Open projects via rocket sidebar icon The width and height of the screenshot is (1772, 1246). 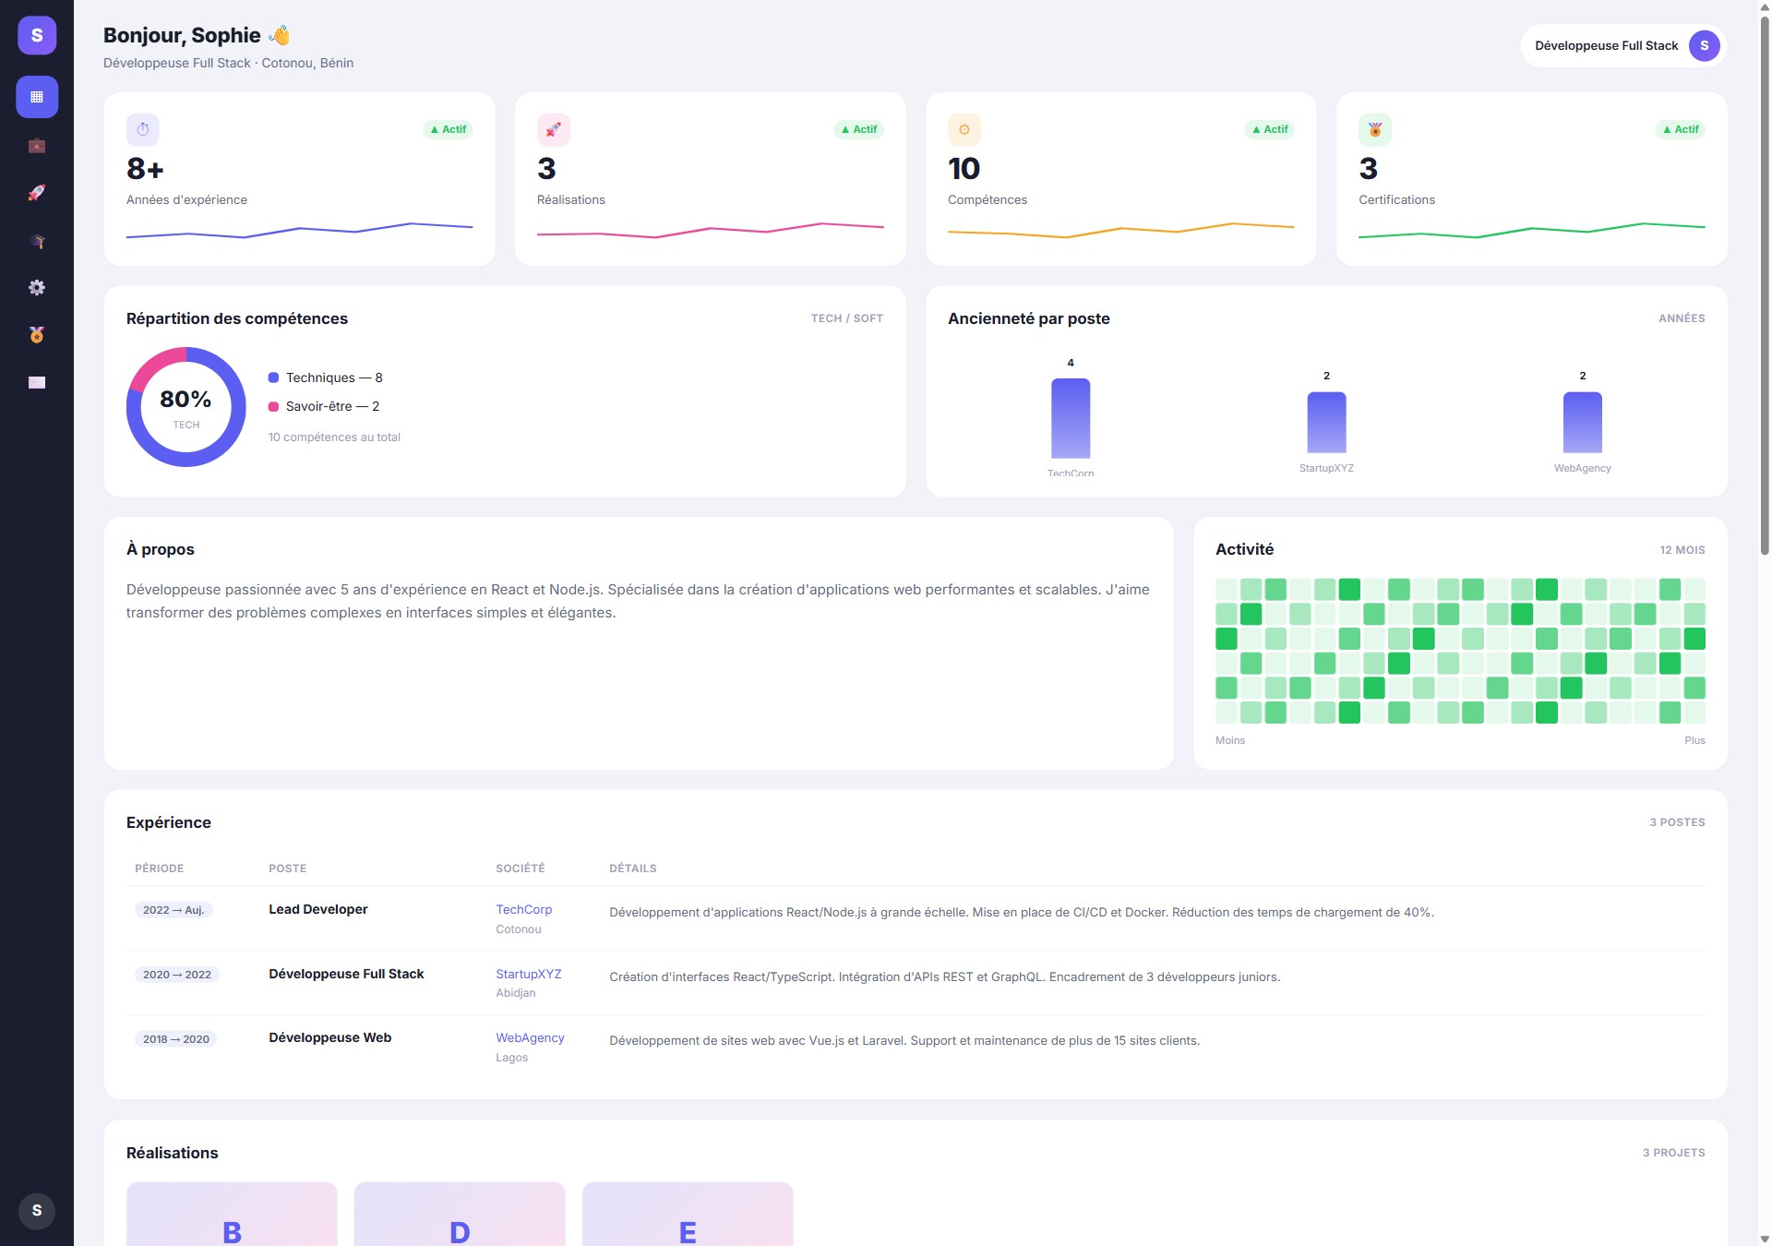coord(37,192)
